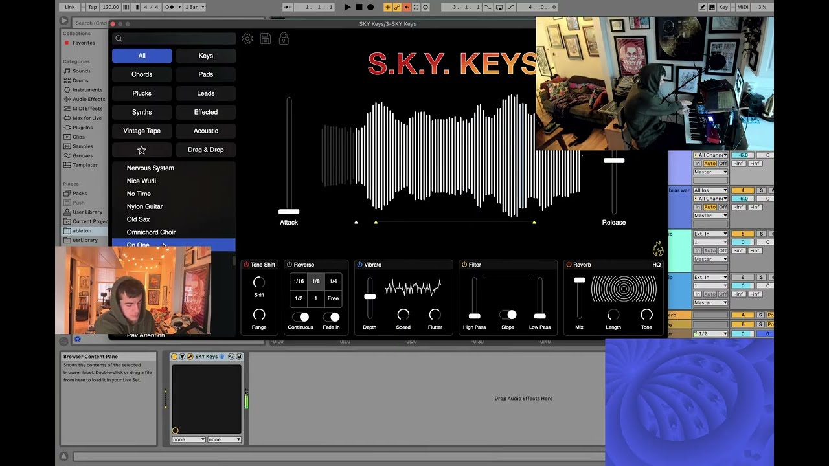Toggle the HQ reverb option

tap(657, 265)
